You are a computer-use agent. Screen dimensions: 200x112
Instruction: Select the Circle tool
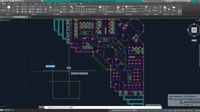9,8
